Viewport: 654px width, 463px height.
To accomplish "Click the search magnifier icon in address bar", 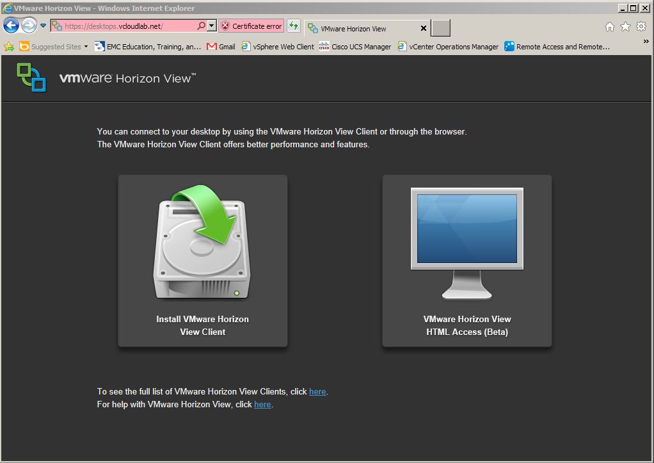I will click(x=201, y=26).
